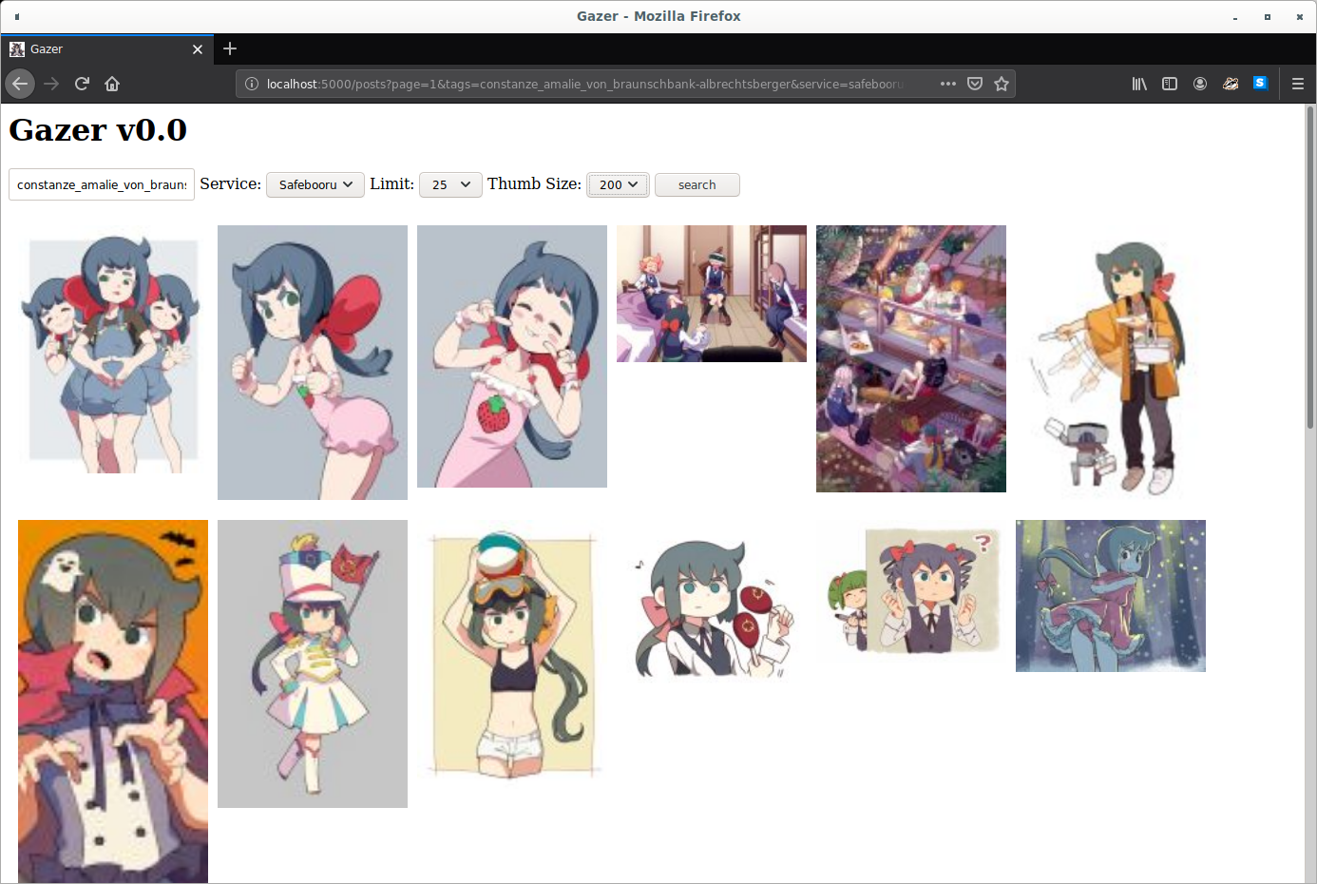Open thumbnail of dormitory room scene
This screenshot has width=1317, height=884.
712,294
